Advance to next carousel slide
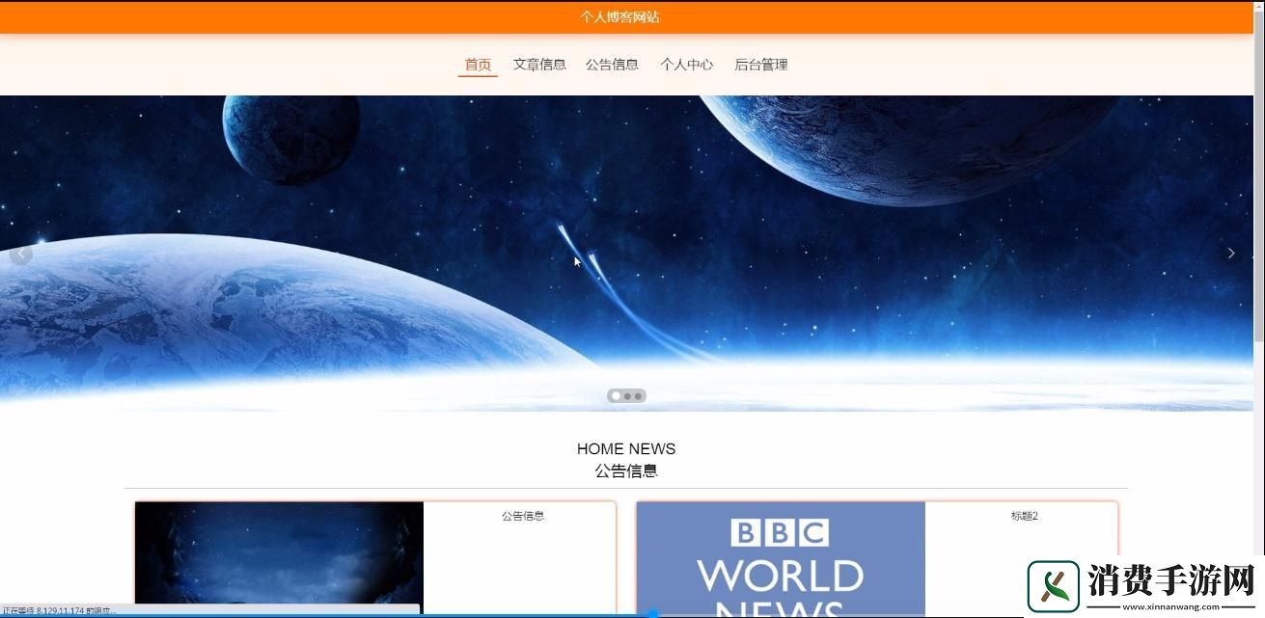The width and height of the screenshot is (1265, 618). pos(1230,253)
